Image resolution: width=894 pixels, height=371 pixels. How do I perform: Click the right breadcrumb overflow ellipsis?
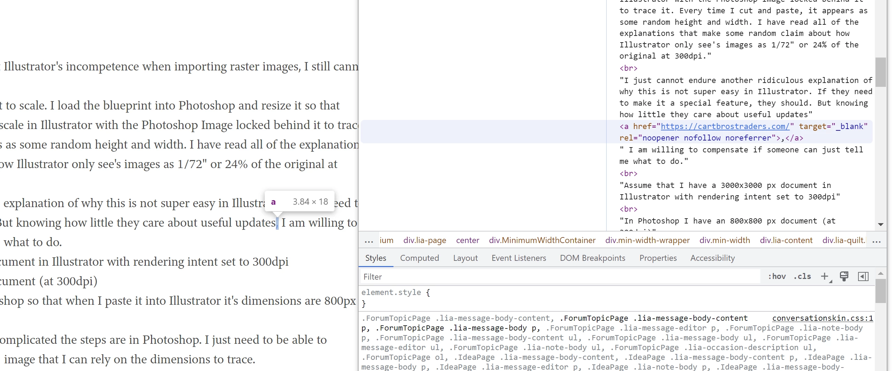[x=877, y=240]
